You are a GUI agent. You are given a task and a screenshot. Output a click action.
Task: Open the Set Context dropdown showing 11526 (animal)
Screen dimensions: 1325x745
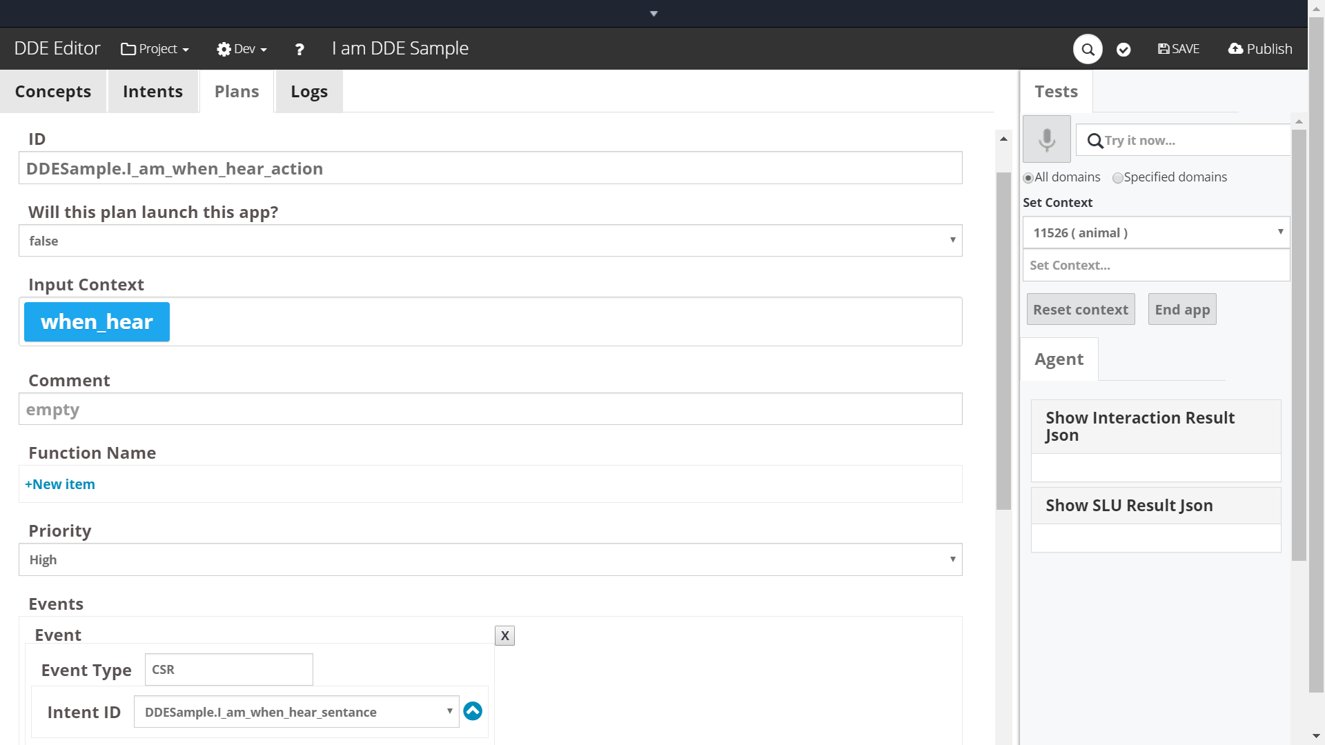click(1156, 232)
